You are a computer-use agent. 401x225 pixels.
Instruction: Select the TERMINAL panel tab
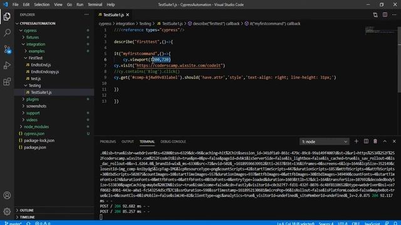(x=147, y=142)
